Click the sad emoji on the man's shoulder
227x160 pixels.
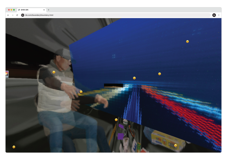(54, 72)
